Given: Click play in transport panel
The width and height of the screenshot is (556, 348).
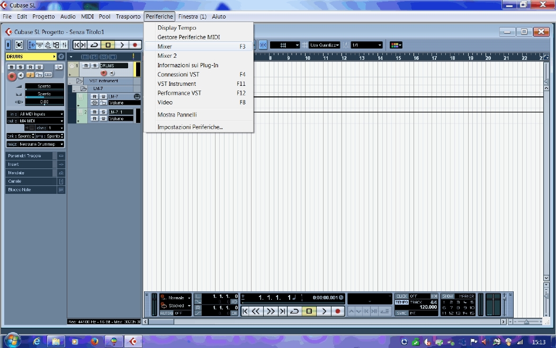Looking at the screenshot, I should pos(324,311).
